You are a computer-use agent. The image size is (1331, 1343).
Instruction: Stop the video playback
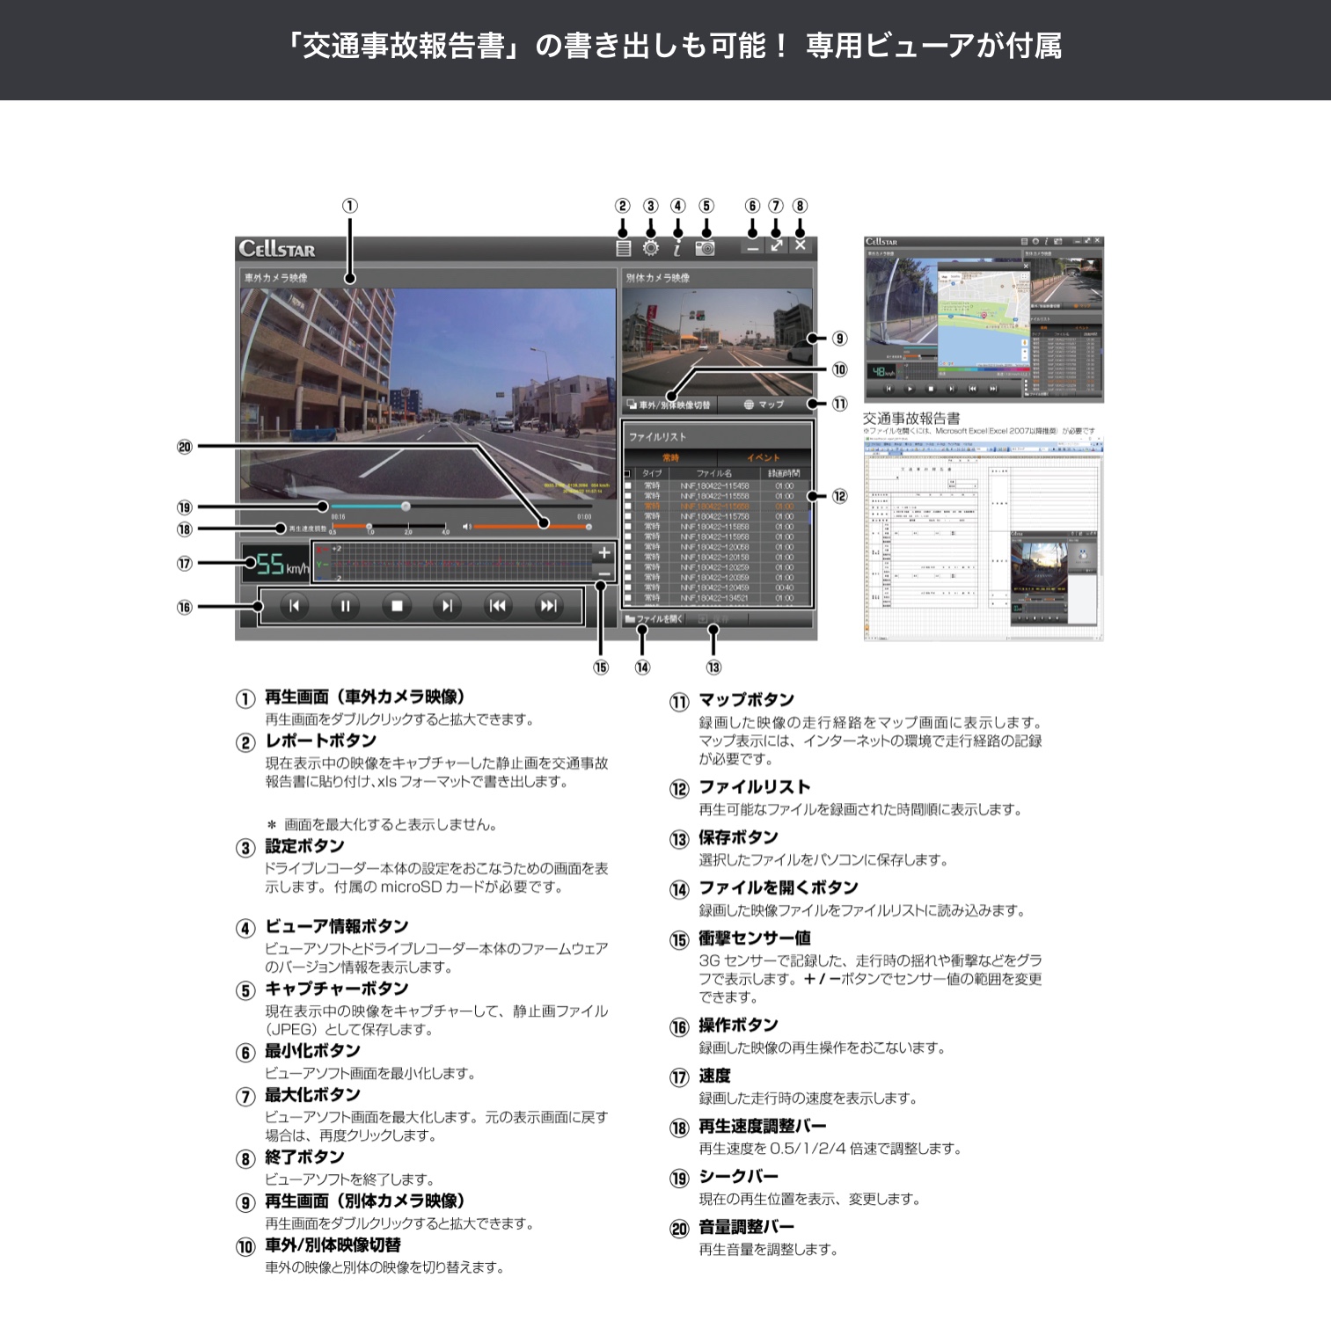click(396, 605)
